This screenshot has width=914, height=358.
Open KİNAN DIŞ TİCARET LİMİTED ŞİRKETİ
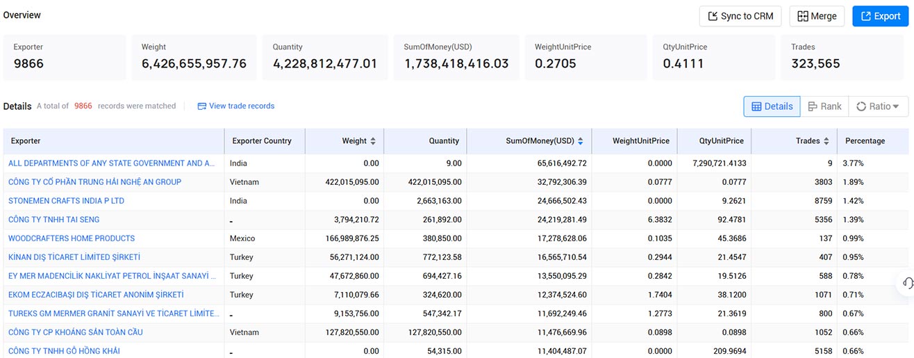tap(74, 257)
